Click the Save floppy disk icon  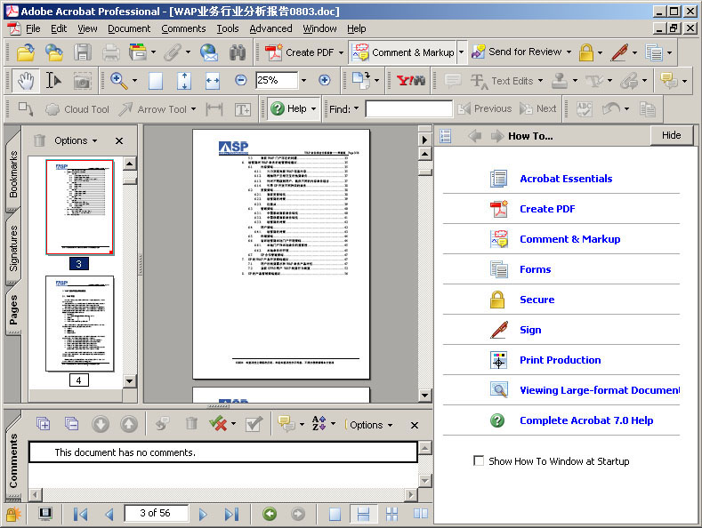83,52
